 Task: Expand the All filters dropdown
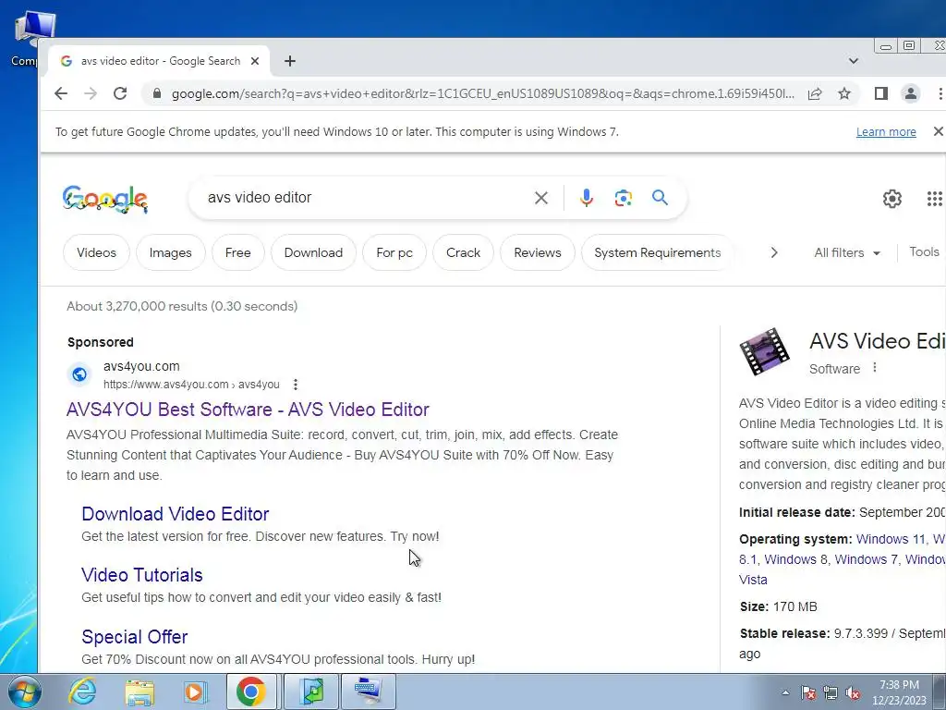[x=847, y=253]
